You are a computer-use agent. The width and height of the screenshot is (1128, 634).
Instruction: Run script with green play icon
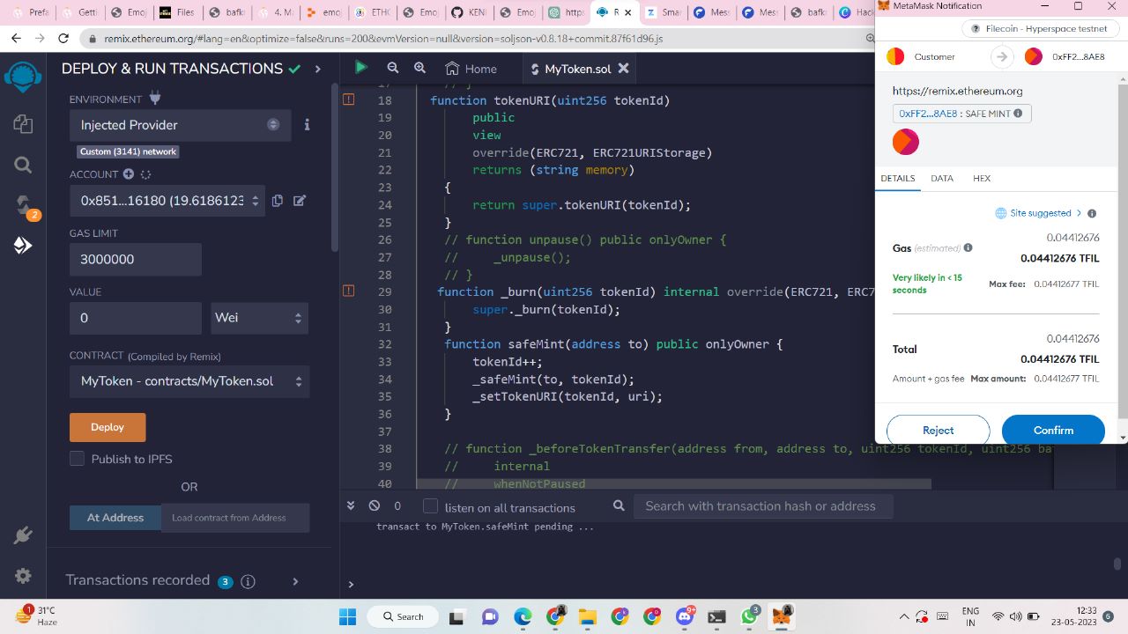tap(360, 68)
